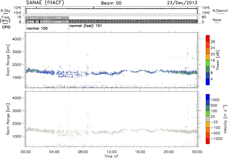This screenshot has height=158, width=228.
Task: Click the Nave legend label
Action: [x=217, y=20]
